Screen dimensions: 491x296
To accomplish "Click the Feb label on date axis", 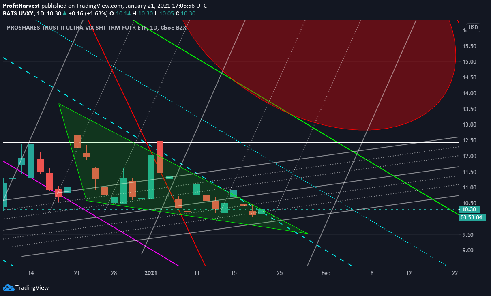I will (326, 273).
